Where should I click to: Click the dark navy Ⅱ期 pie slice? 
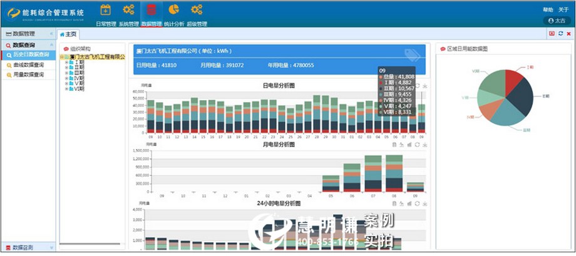[x=522, y=94]
